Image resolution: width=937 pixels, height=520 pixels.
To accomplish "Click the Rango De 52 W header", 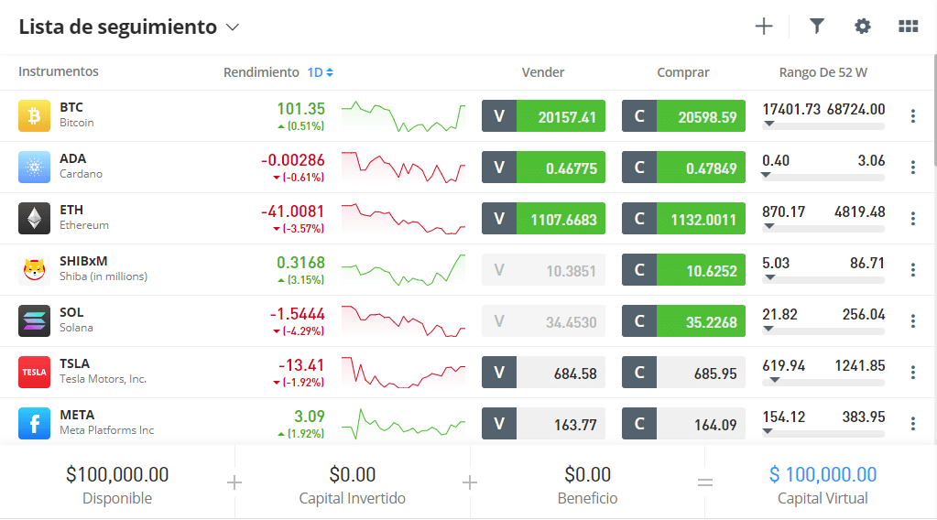I will tap(823, 72).
